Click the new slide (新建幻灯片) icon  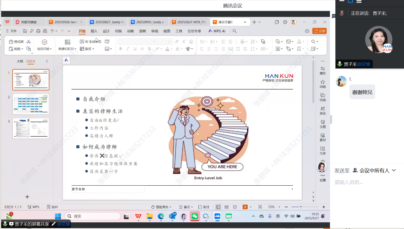68,42
